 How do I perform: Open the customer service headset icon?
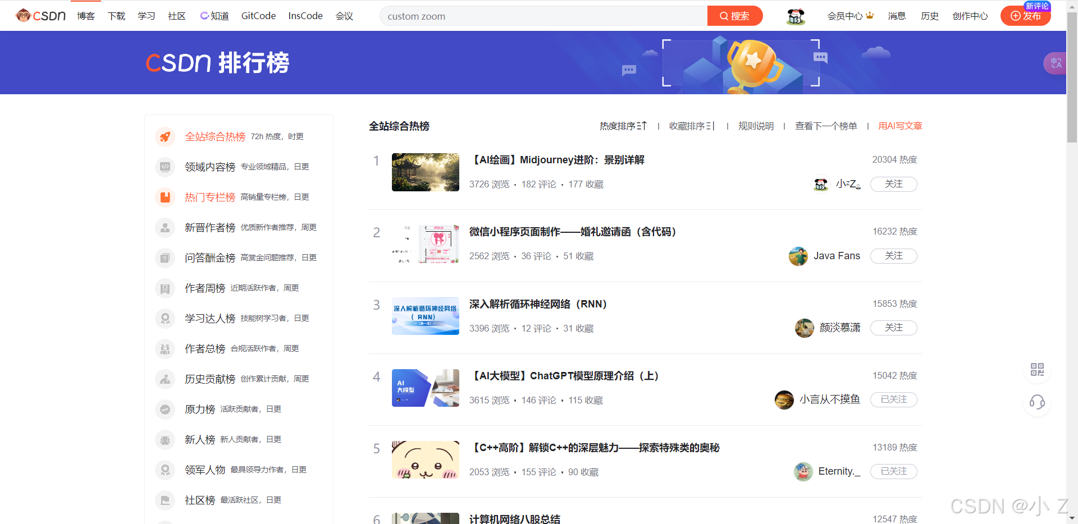point(1037,402)
